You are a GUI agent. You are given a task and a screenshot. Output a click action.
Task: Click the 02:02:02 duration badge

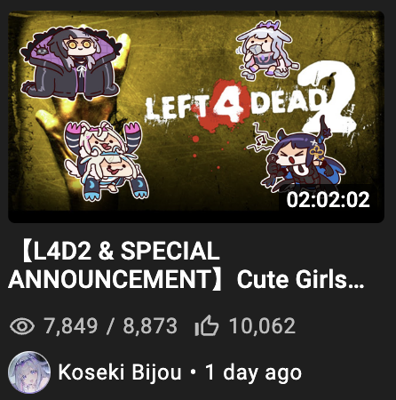[x=328, y=199]
